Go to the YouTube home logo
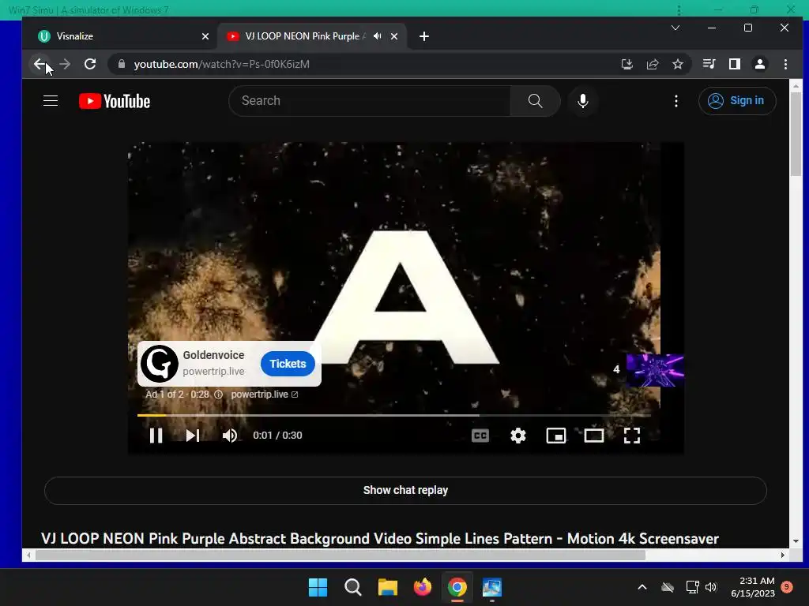This screenshot has height=606, width=809. click(115, 101)
